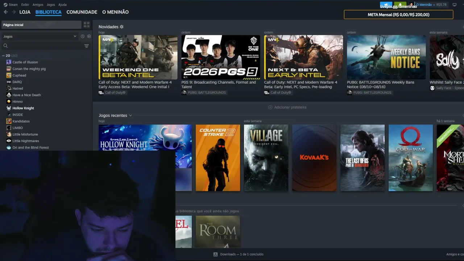Open PGS 9 Broadcasting Channels news title
This screenshot has height=261, width=464.
219,84
